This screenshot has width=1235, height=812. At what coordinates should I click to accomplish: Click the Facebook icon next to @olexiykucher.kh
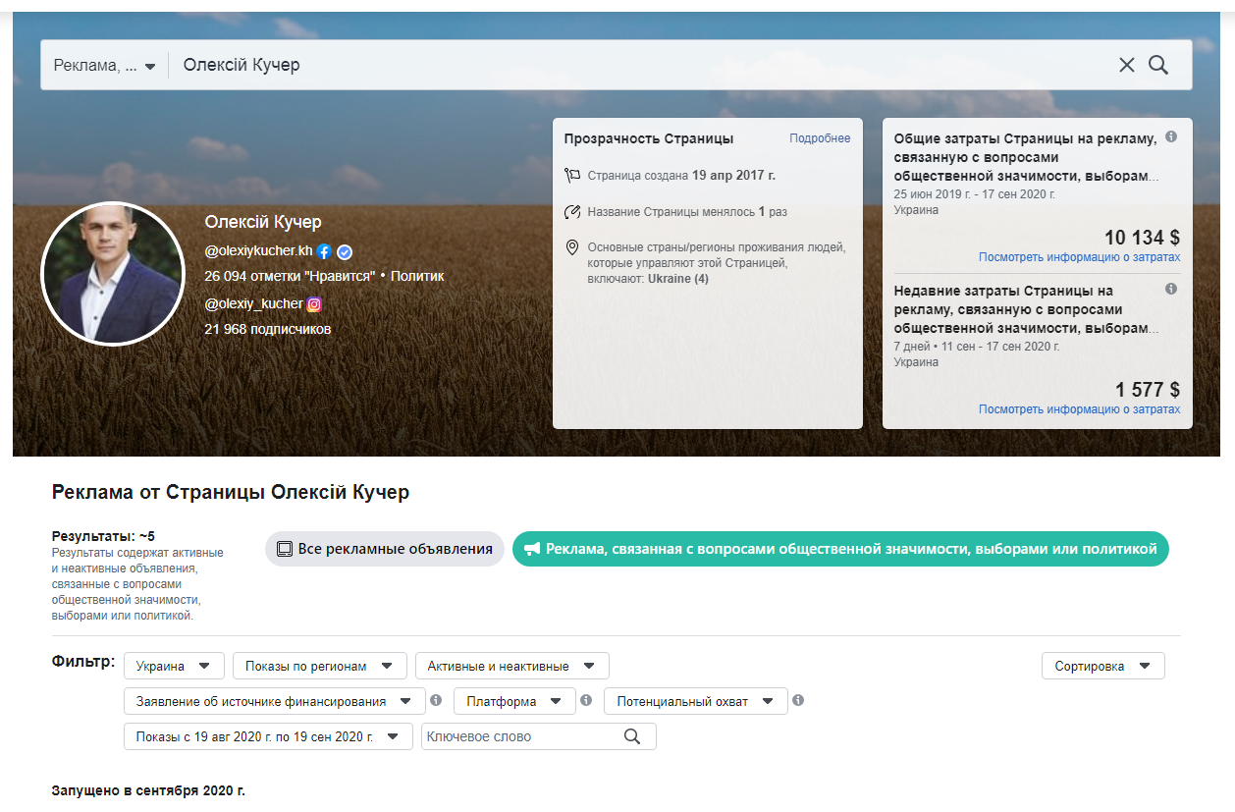[324, 251]
